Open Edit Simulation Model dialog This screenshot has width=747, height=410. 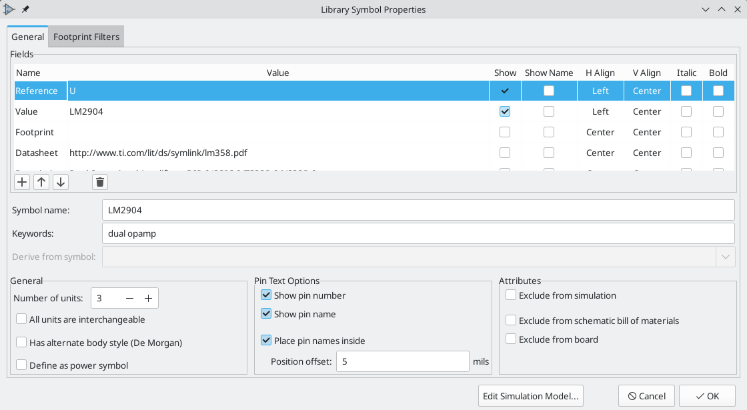531,396
